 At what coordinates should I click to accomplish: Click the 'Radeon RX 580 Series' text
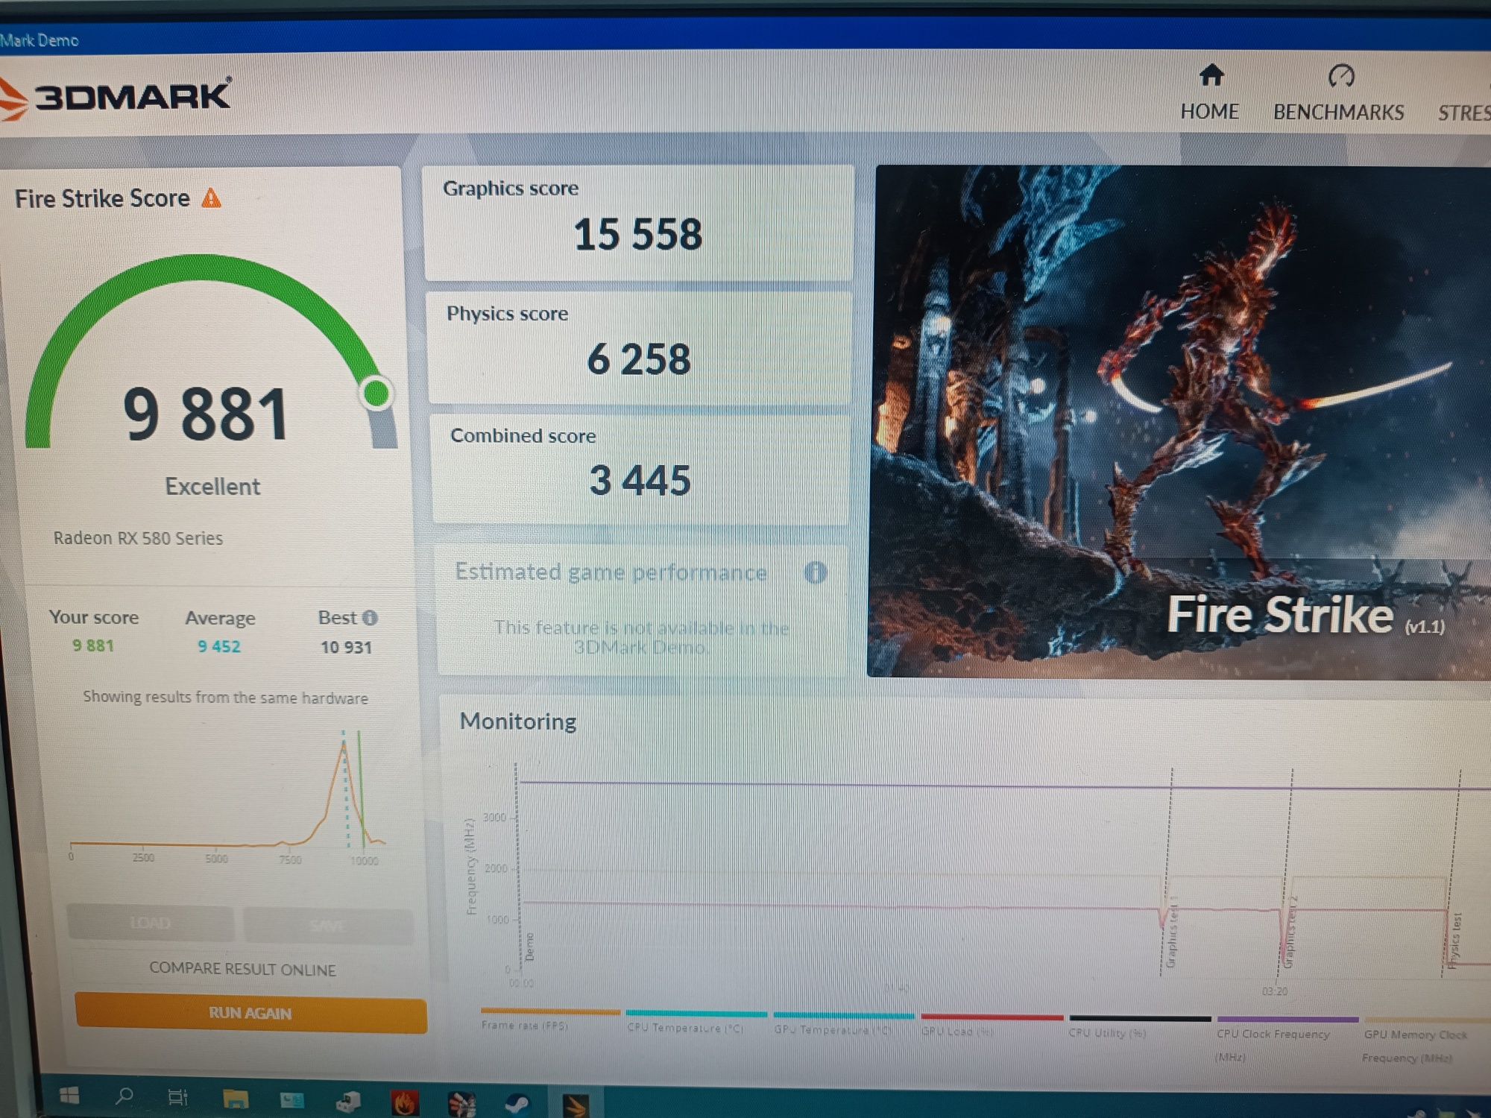click(x=138, y=538)
